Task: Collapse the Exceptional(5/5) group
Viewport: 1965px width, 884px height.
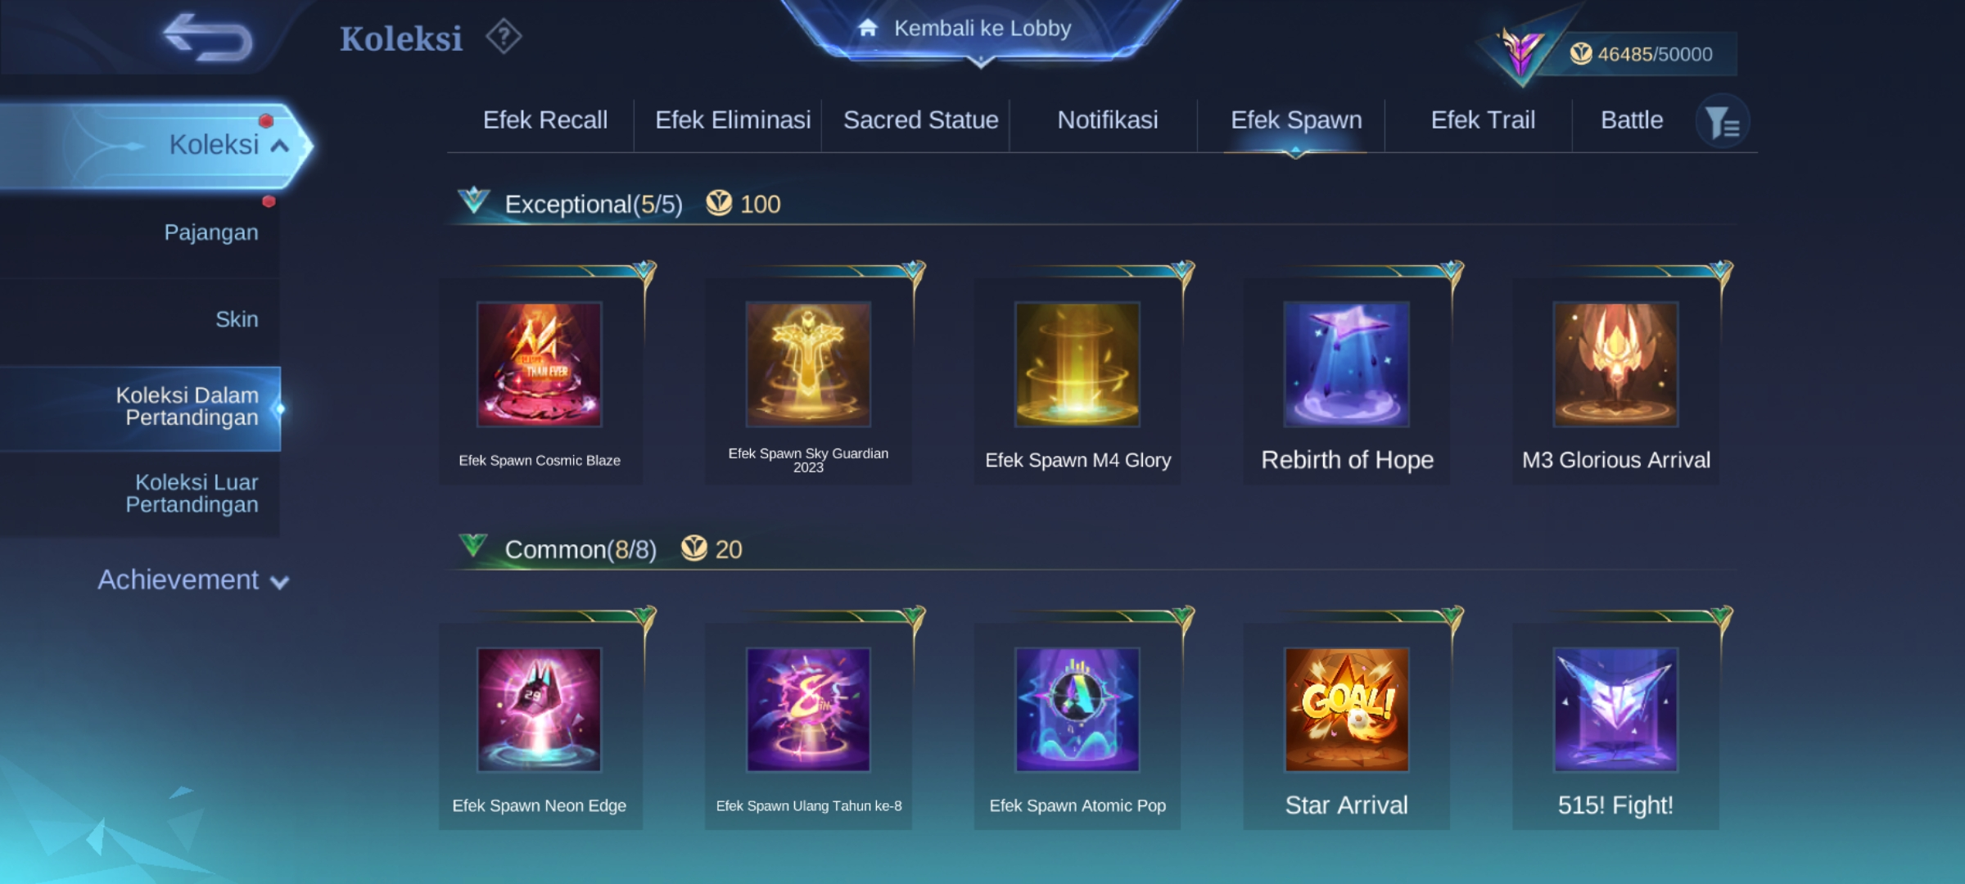Action: click(x=474, y=201)
